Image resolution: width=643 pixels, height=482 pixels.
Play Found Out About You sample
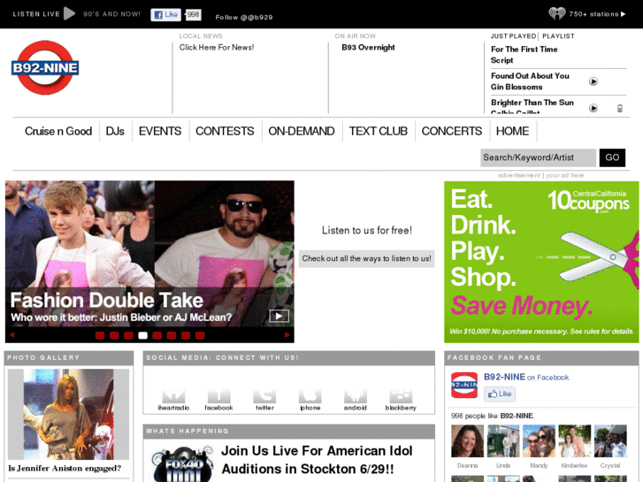tap(593, 81)
